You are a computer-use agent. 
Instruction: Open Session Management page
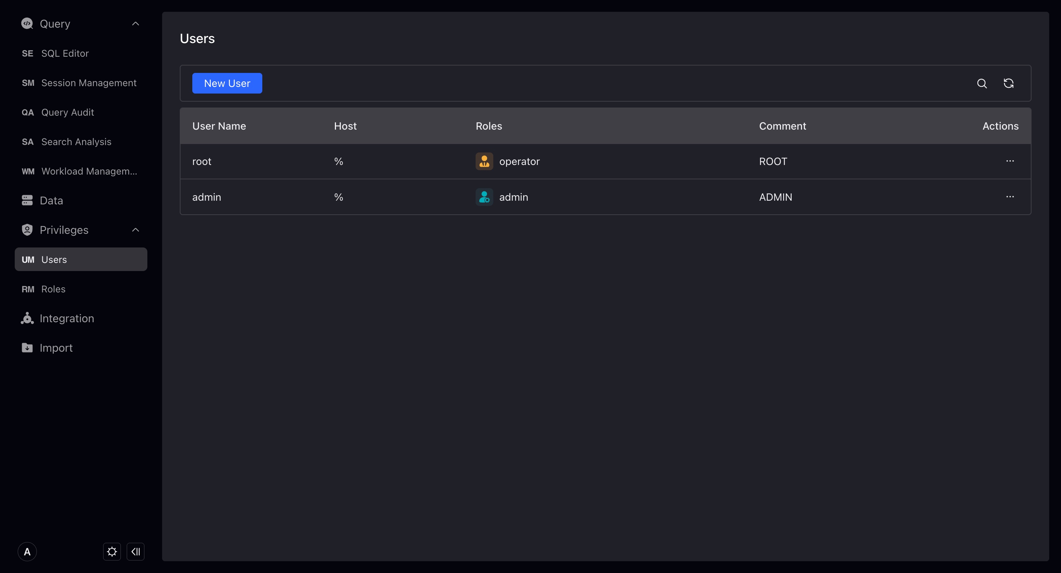tap(88, 83)
